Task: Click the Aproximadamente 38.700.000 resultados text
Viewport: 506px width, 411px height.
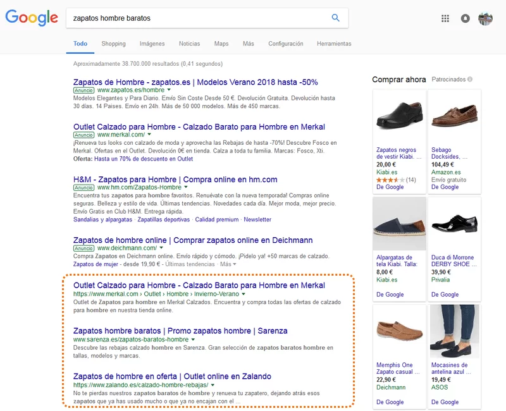Action: coord(148,64)
